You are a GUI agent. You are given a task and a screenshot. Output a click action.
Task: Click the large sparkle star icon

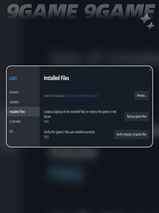coord(146,19)
